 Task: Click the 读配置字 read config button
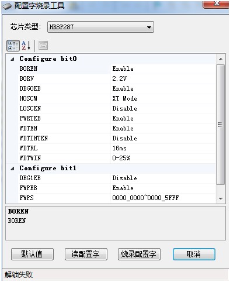click(x=86, y=254)
